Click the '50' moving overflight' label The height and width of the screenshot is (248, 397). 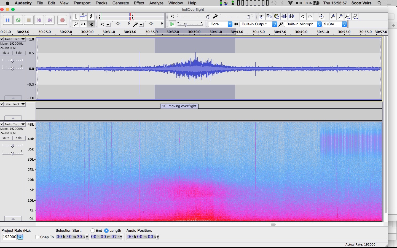[x=179, y=106]
